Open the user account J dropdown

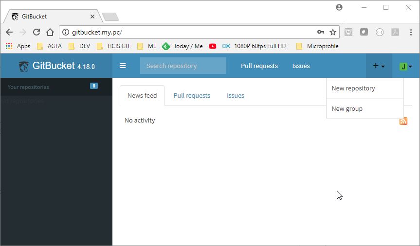tap(405, 67)
